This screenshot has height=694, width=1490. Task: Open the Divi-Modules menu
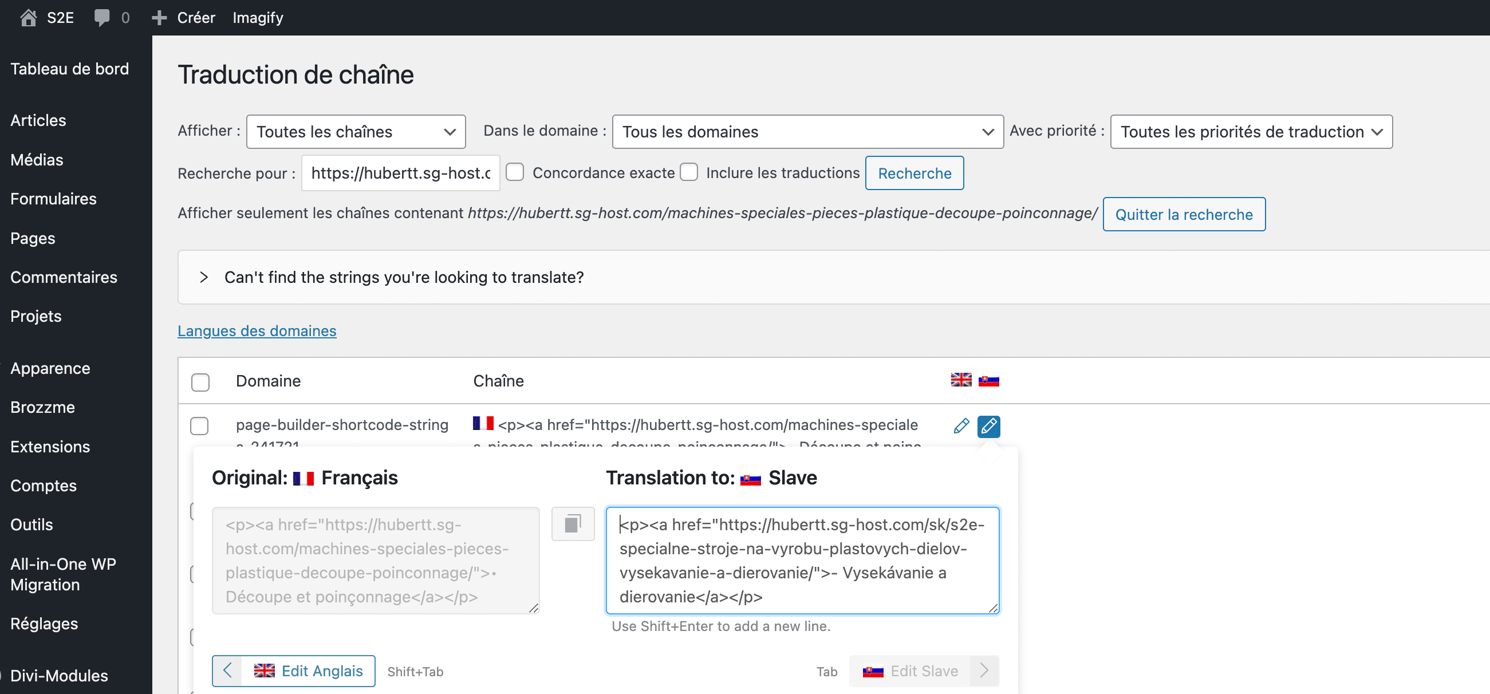pyautogui.click(x=59, y=676)
